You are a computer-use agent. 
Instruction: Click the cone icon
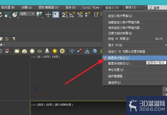[x=47, y=51]
